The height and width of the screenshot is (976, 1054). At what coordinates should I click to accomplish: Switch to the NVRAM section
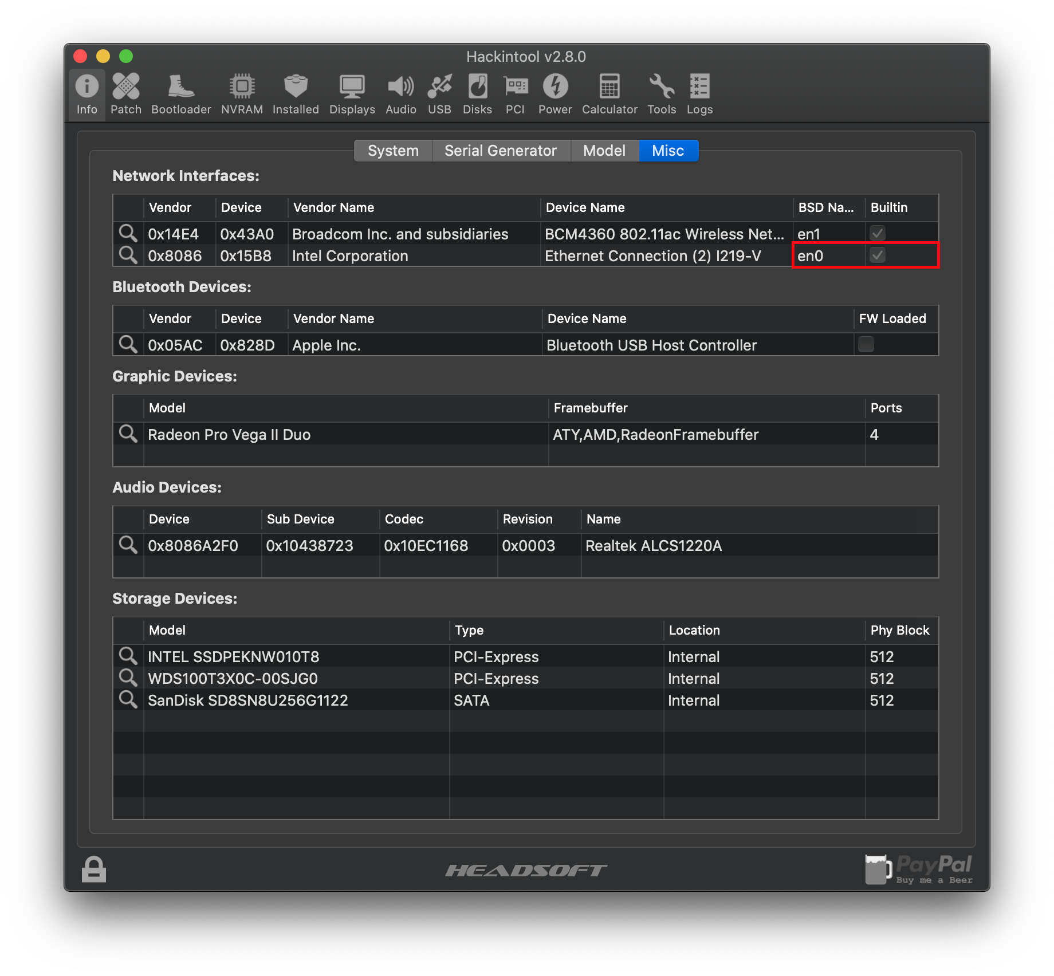click(242, 94)
